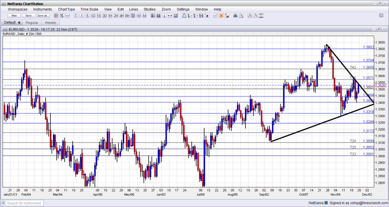Select the line chart type icon

(68, 16)
